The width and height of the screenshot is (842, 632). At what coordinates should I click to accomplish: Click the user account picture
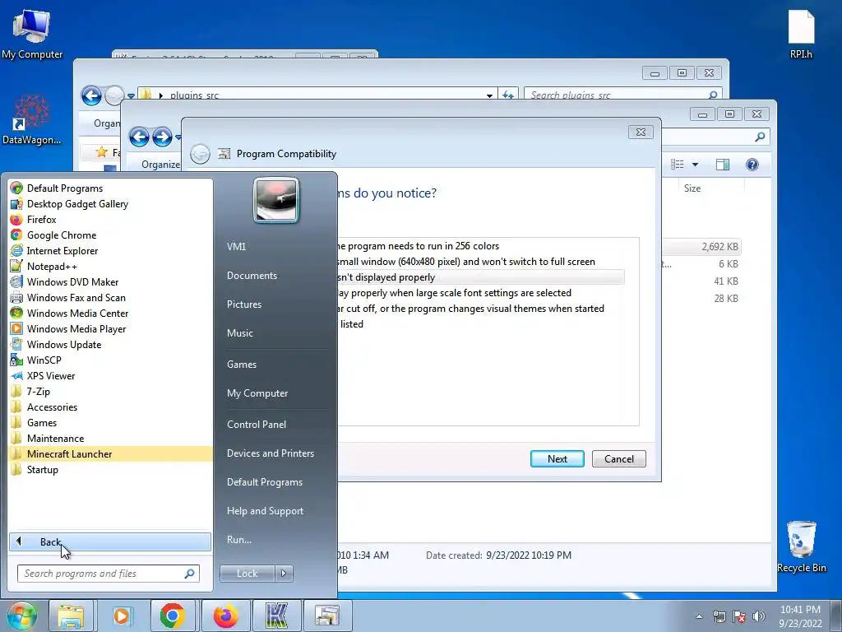coord(276,200)
